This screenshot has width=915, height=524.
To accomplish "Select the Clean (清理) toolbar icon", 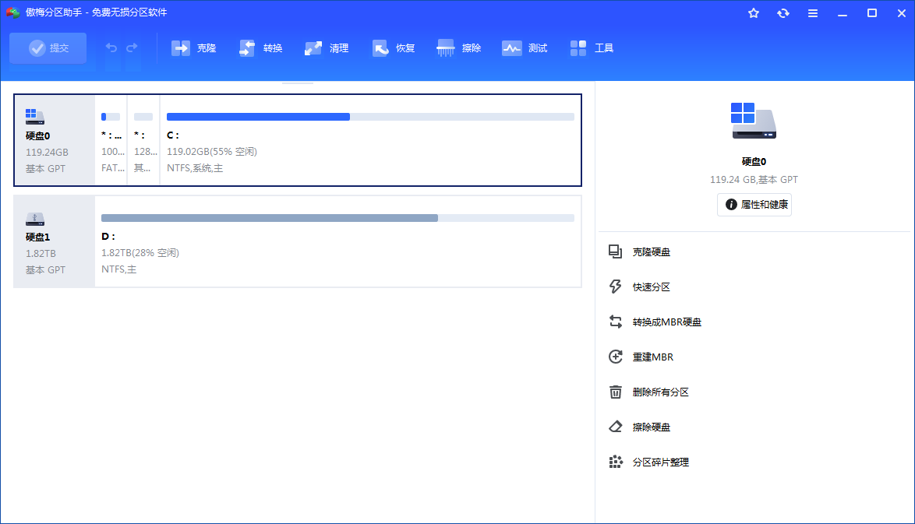I will (x=314, y=48).
